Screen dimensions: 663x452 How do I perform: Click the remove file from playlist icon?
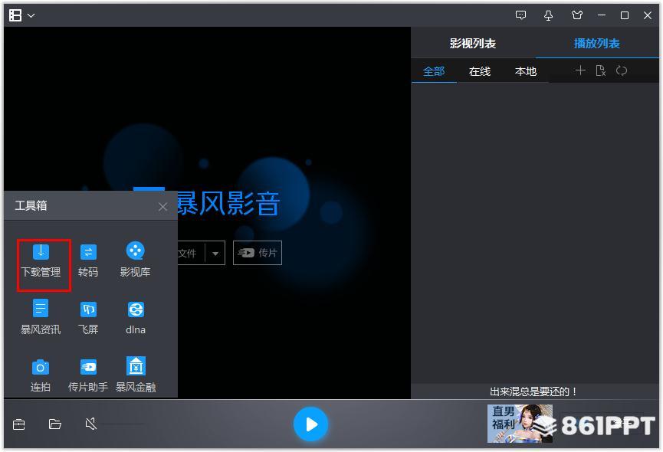[600, 70]
